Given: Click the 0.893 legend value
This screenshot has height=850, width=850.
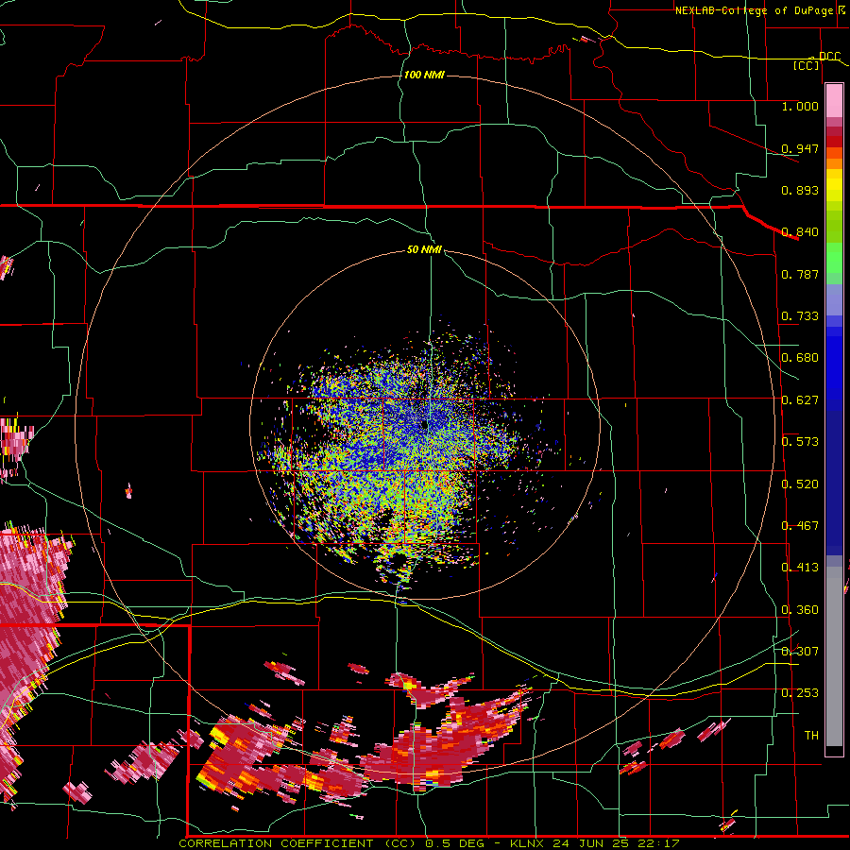Looking at the screenshot, I should click(800, 190).
